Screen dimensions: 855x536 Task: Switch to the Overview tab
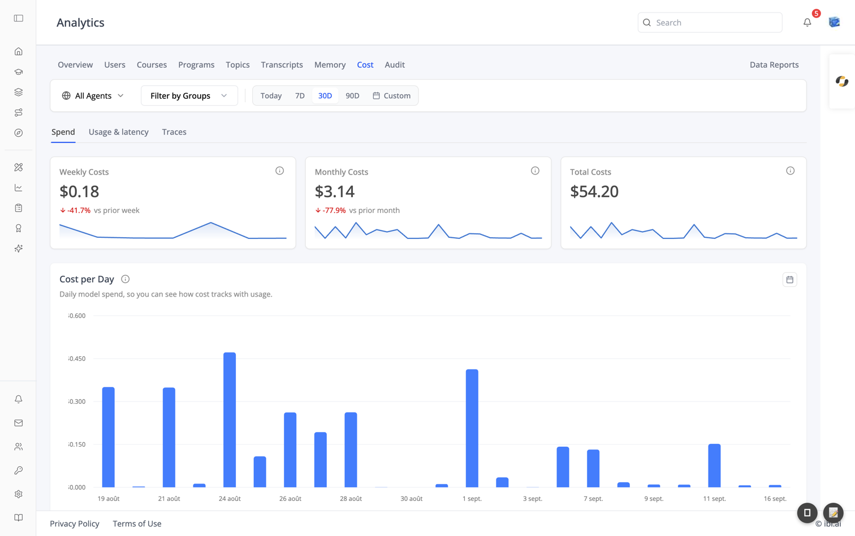click(x=75, y=65)
